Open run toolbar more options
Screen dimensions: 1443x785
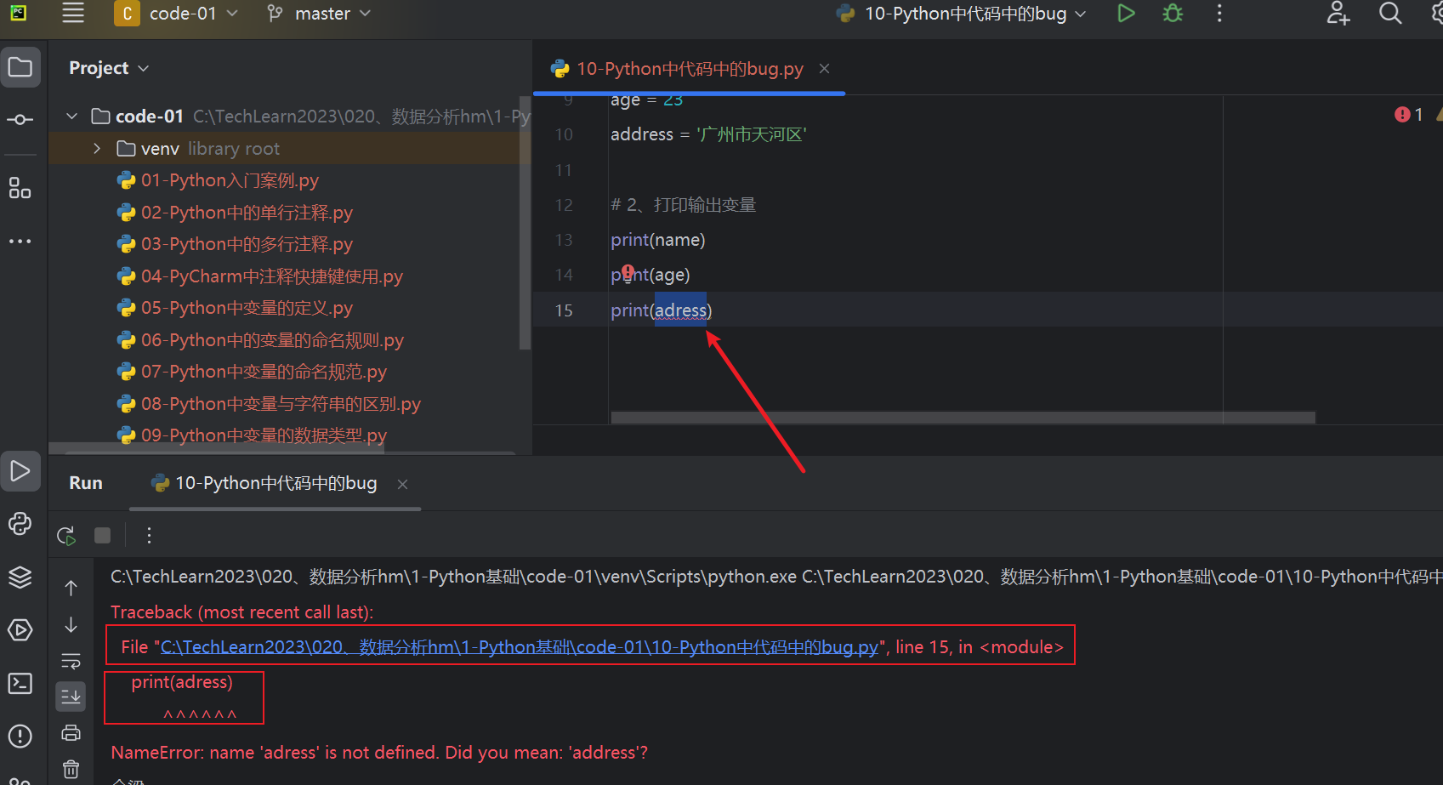[149, 535]
